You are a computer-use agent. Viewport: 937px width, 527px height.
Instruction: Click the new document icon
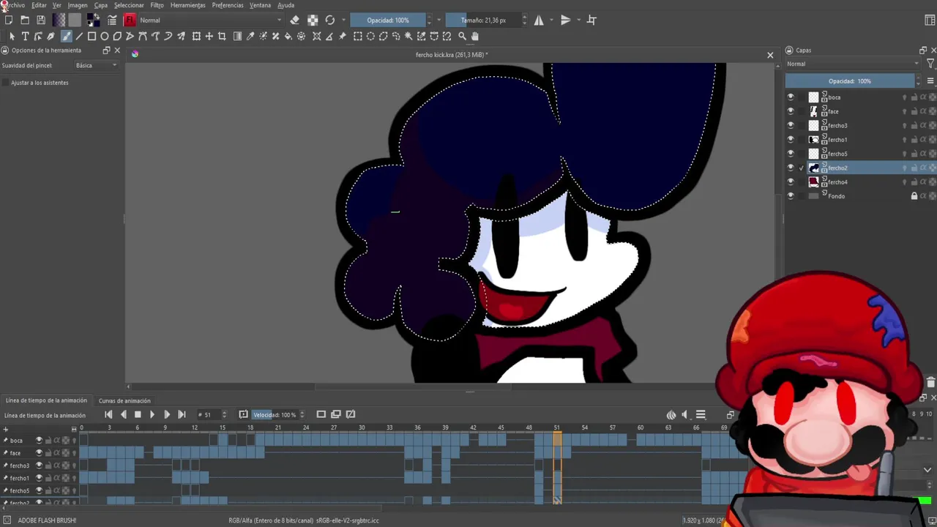tap(8, 20)
